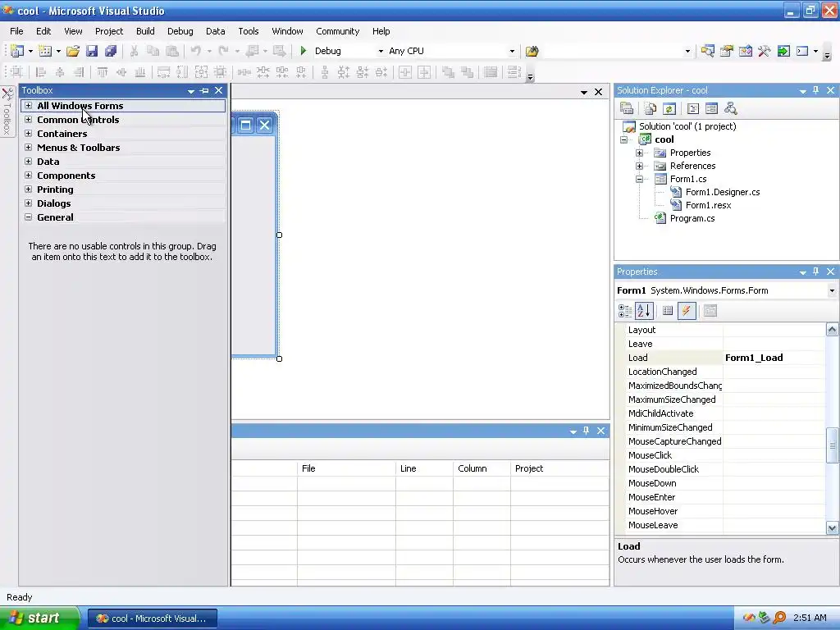Expand All Windows Forms toolbox group
Screen dimensions: 840x630
[29, 106]
